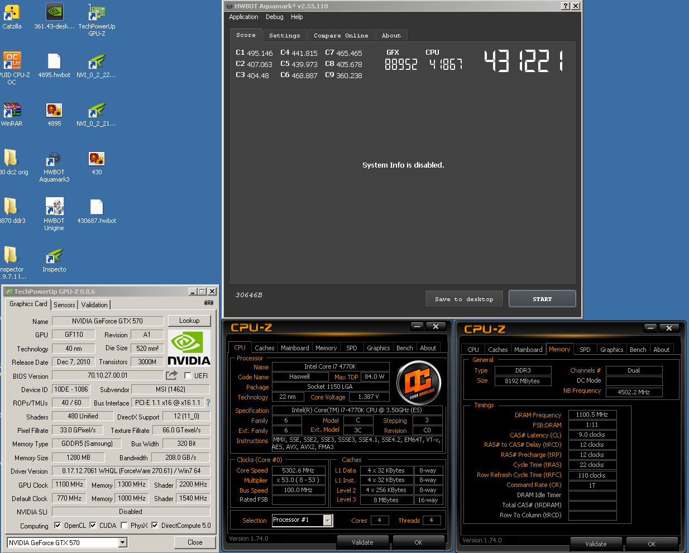Open SPD tab in right CPU-Z window
Viewport: 689px width, 553px height.
pos(585,350)
